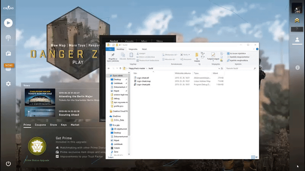The height and width of the screenshot is (171, 305).
Task: Open the CS:GO broadcast antenna icon
Action: pyautogui.click(x=8, y=38)
